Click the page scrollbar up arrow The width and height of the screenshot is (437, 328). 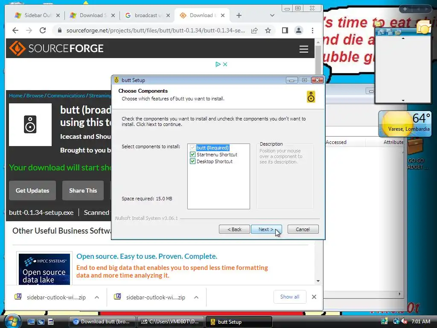pyautogui.click(x=318, y=42)
